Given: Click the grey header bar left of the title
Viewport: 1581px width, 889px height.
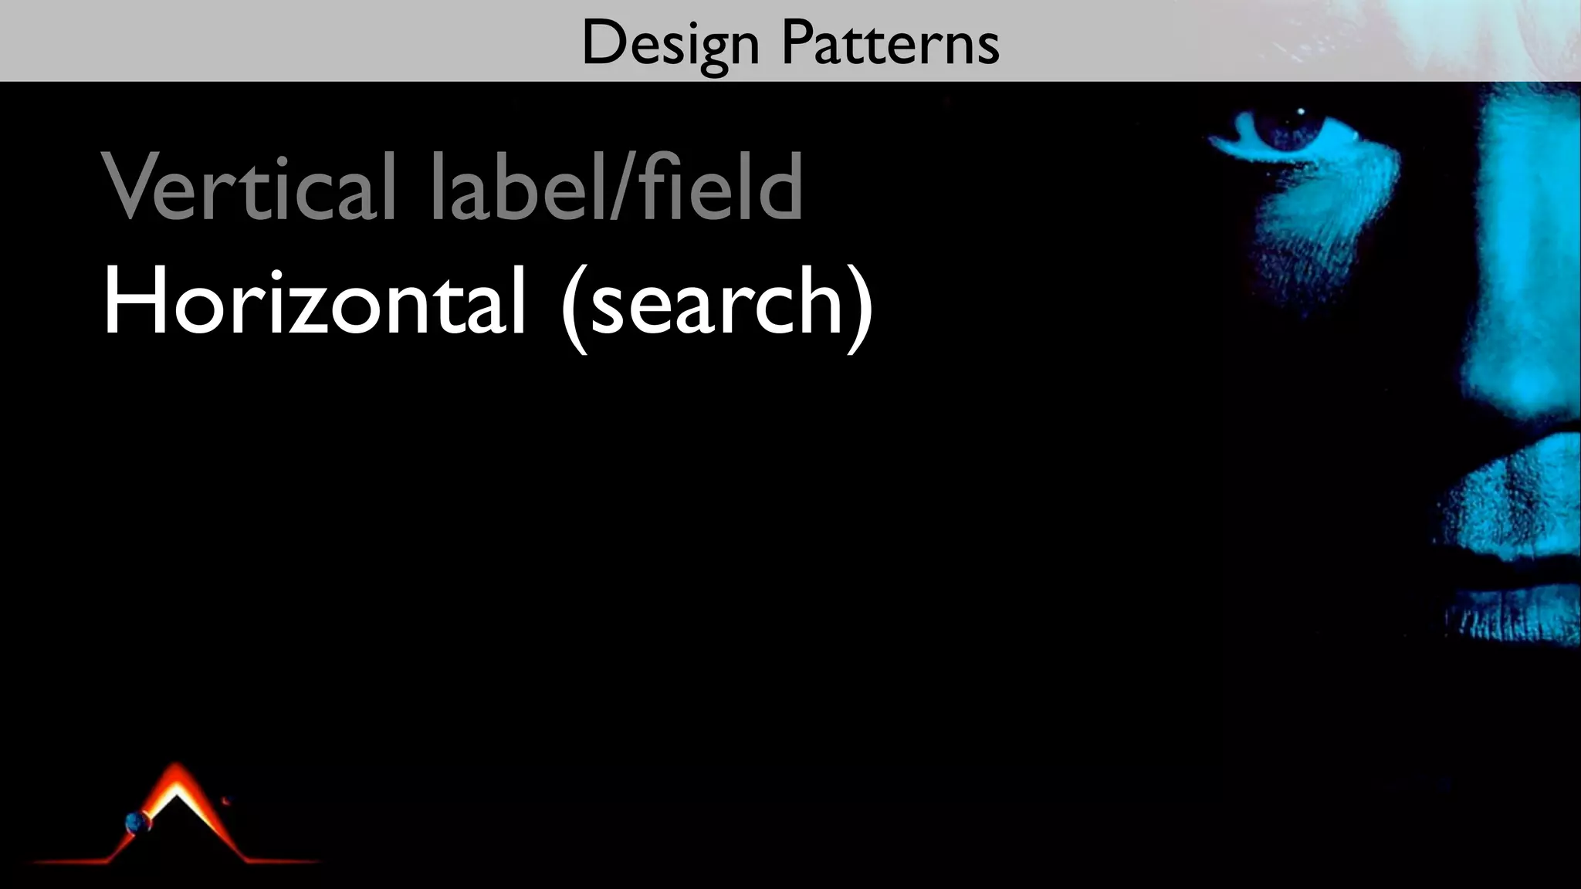Looking at the screenshot, I should coord(270,40).
